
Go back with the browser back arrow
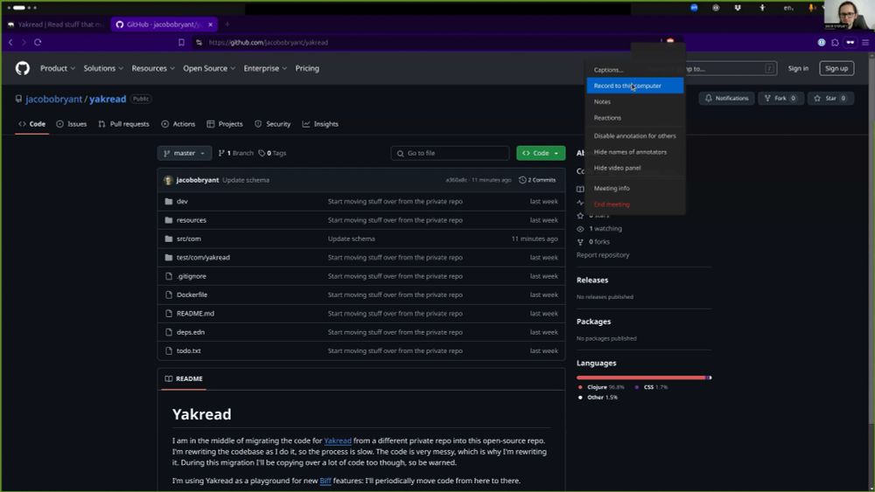point(10,42)
